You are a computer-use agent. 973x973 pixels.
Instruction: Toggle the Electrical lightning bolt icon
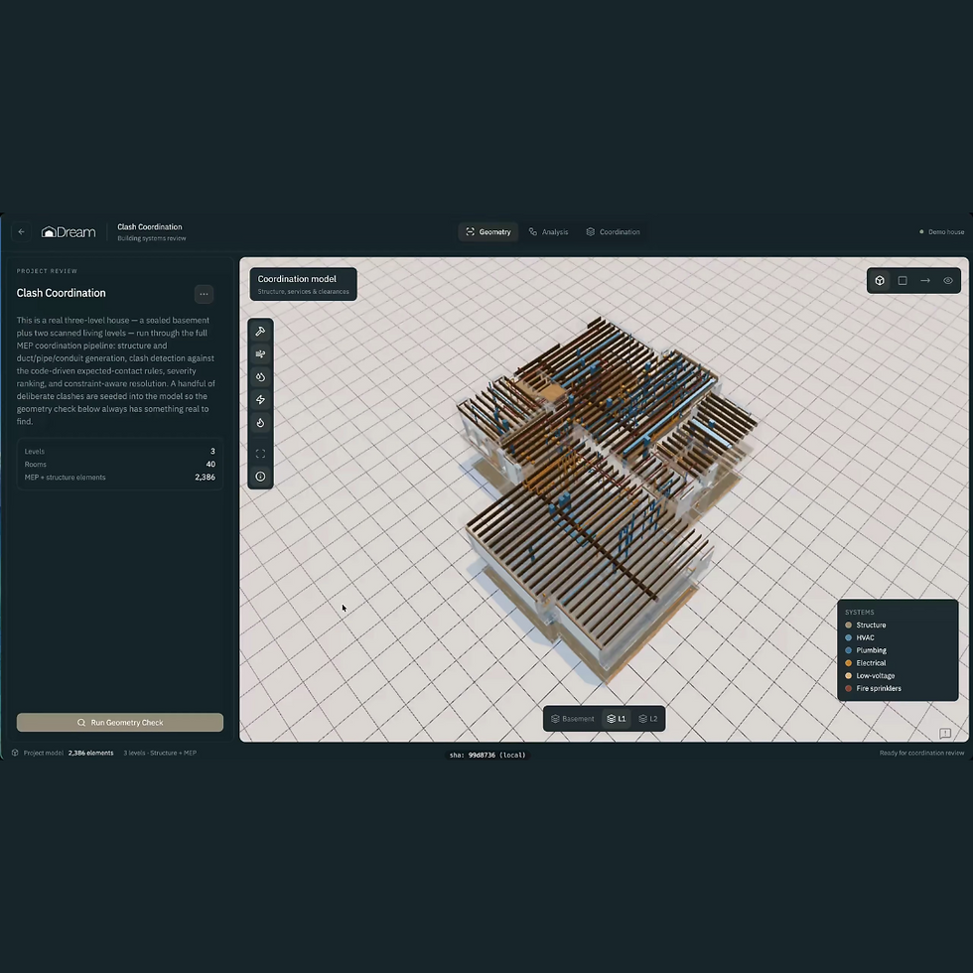click(x=260, y=399)
